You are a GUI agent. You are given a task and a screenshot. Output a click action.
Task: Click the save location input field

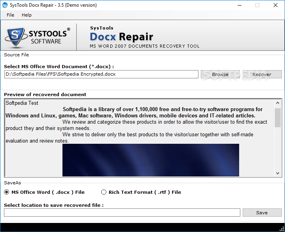point(122,212)
